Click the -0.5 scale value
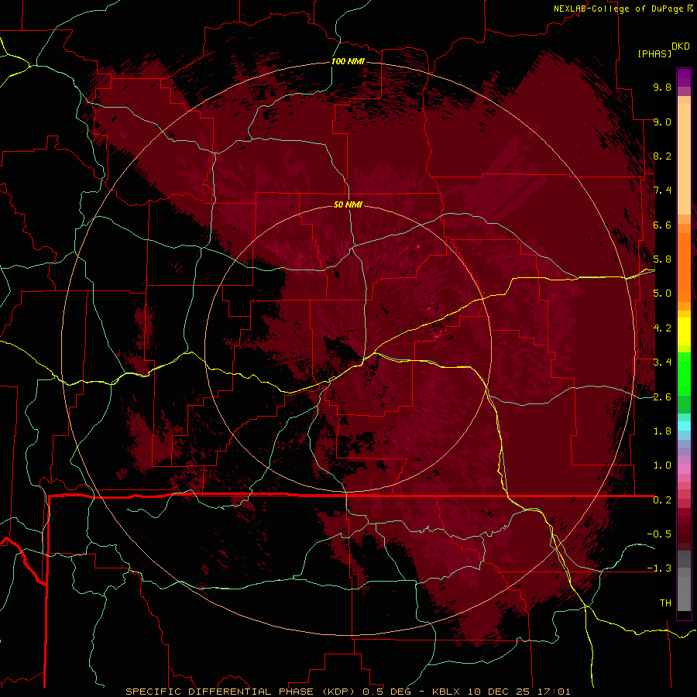Screen dimensions: 697x697 coord(659,534)
